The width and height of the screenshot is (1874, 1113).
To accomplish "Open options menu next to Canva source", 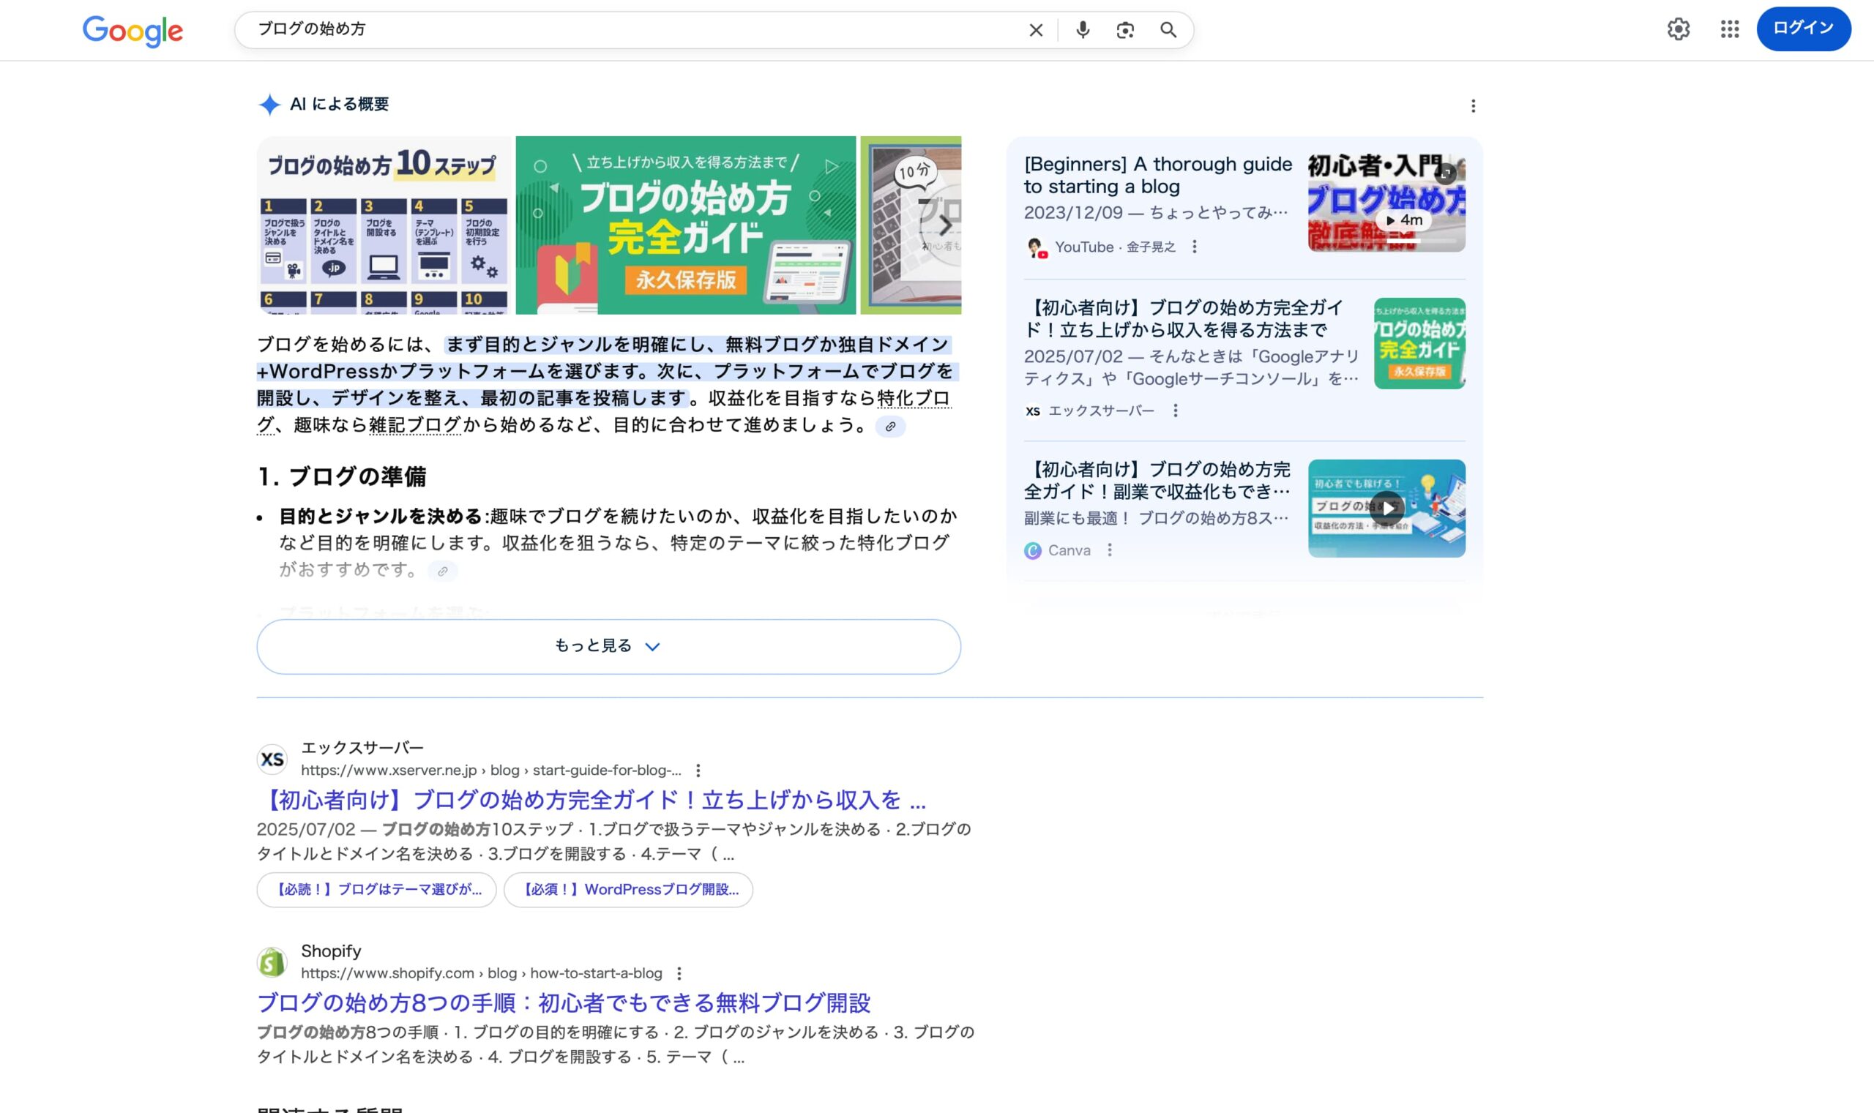I will (x=1110, y=550).
